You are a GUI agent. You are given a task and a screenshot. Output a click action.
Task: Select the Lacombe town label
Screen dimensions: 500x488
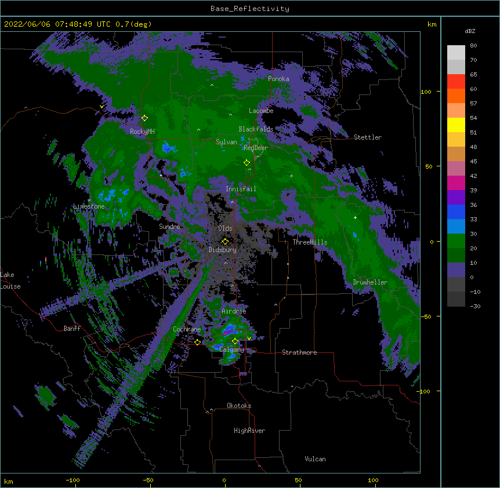261,111
